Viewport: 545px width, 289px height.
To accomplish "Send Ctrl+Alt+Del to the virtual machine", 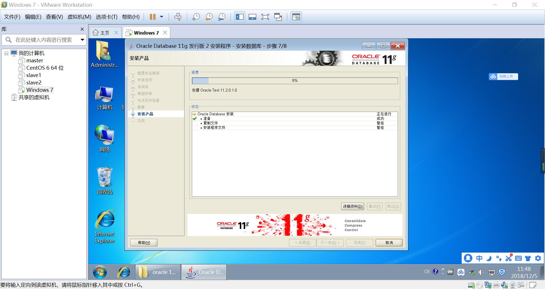I will click(178, 17).
